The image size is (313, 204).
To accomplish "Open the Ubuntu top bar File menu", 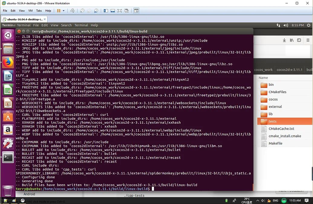I will (36, 25).
